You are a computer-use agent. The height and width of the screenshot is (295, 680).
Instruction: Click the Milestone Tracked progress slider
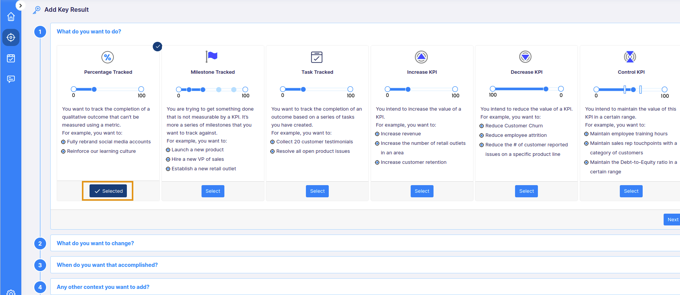click(212, 90)
